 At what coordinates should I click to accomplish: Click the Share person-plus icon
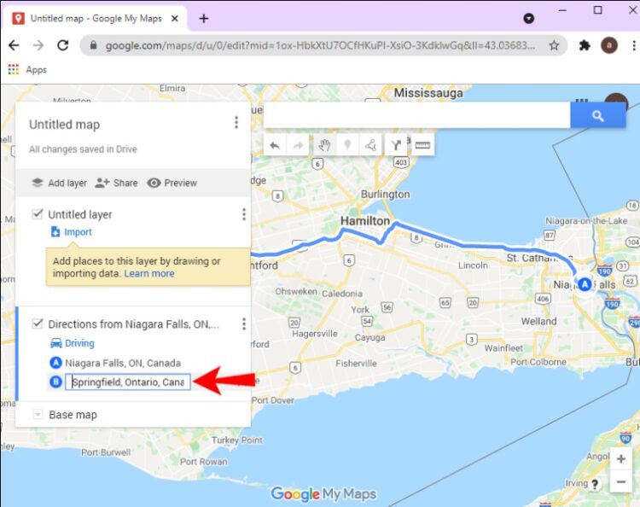tap(102, 183)
